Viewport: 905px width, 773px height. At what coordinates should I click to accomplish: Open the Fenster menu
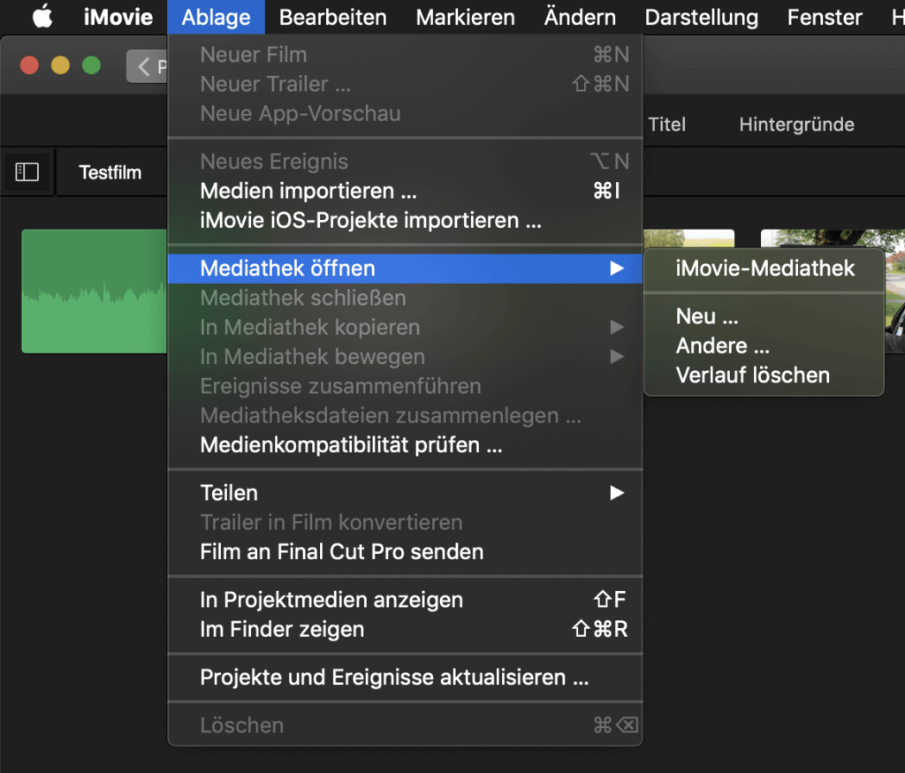tap(823, 17)
